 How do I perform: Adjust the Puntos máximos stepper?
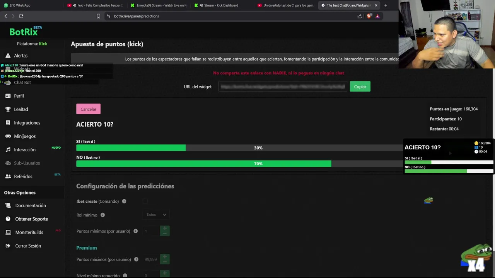(x=164, y=259)
